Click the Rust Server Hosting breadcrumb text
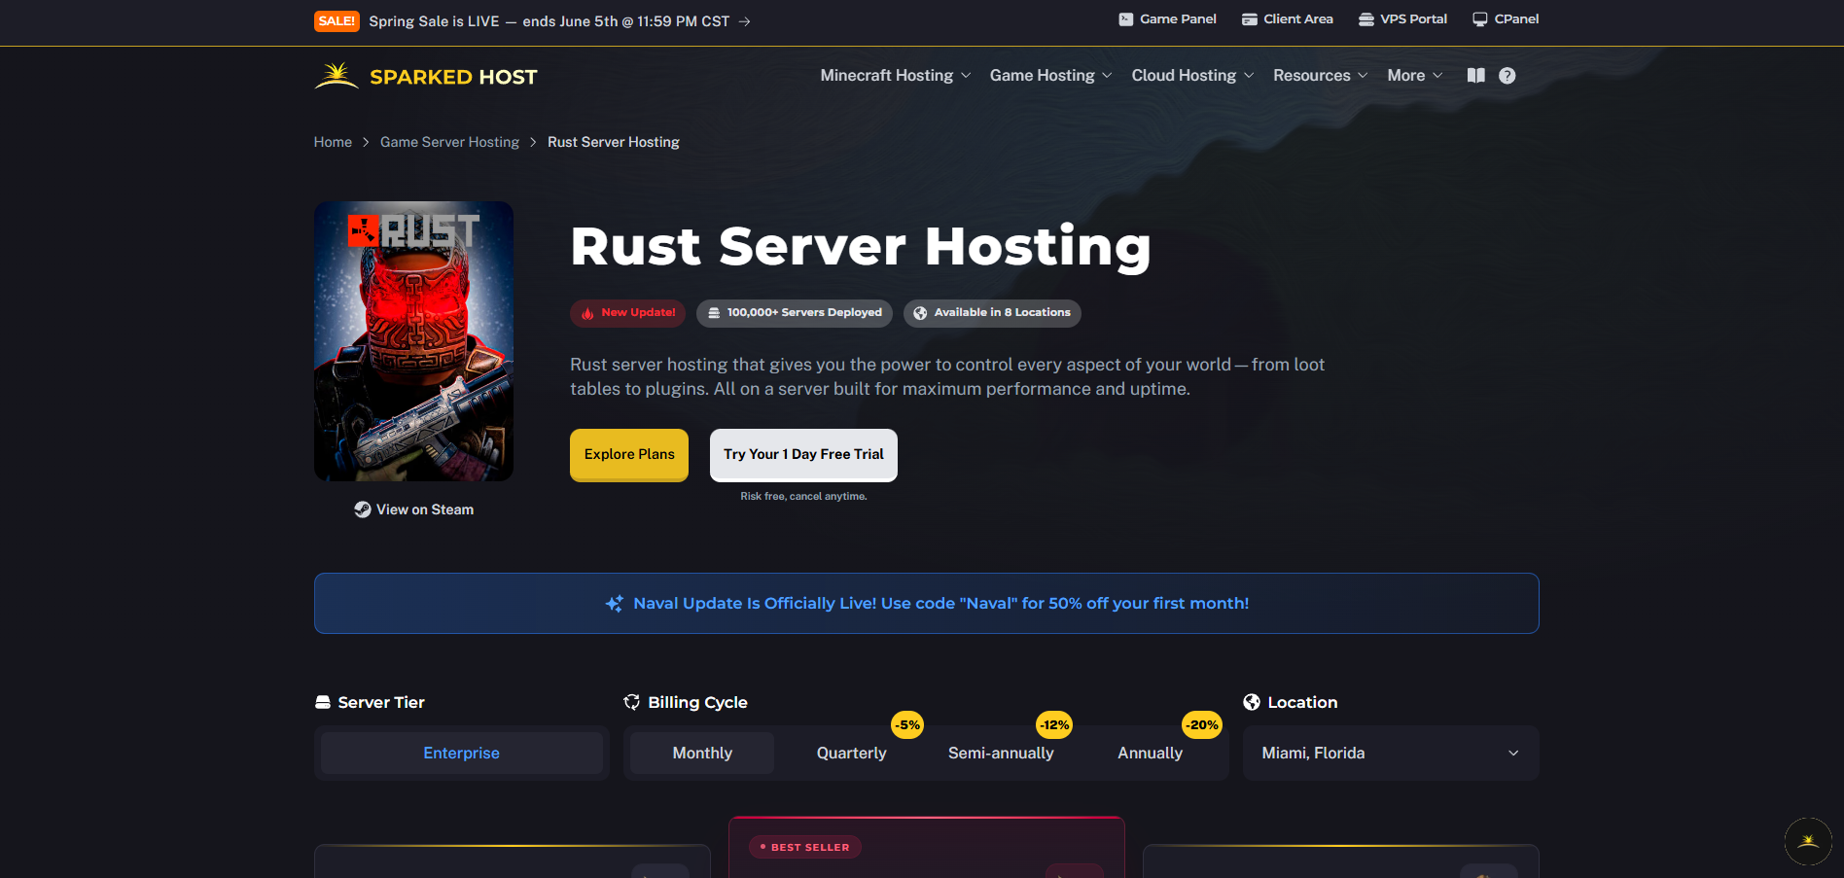1844x878 pixels. [614, 142]
